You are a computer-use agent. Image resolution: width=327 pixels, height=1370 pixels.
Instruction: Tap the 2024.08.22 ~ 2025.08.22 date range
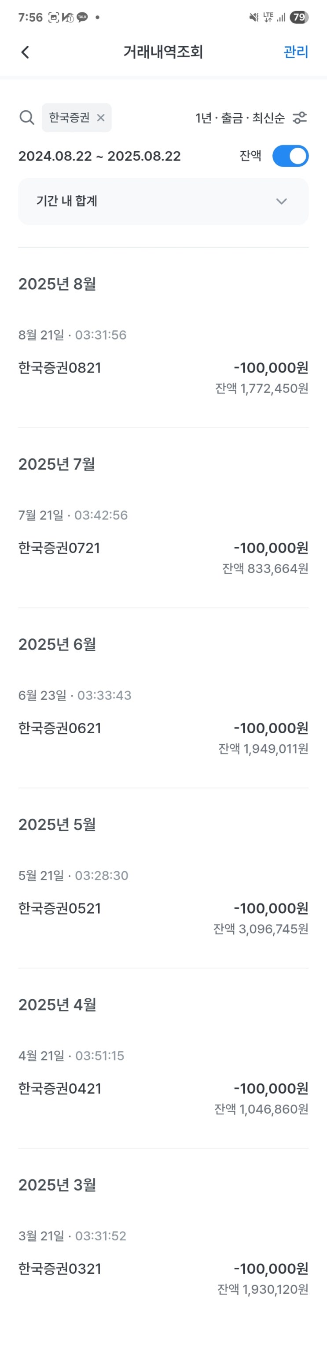pos(99,156)
